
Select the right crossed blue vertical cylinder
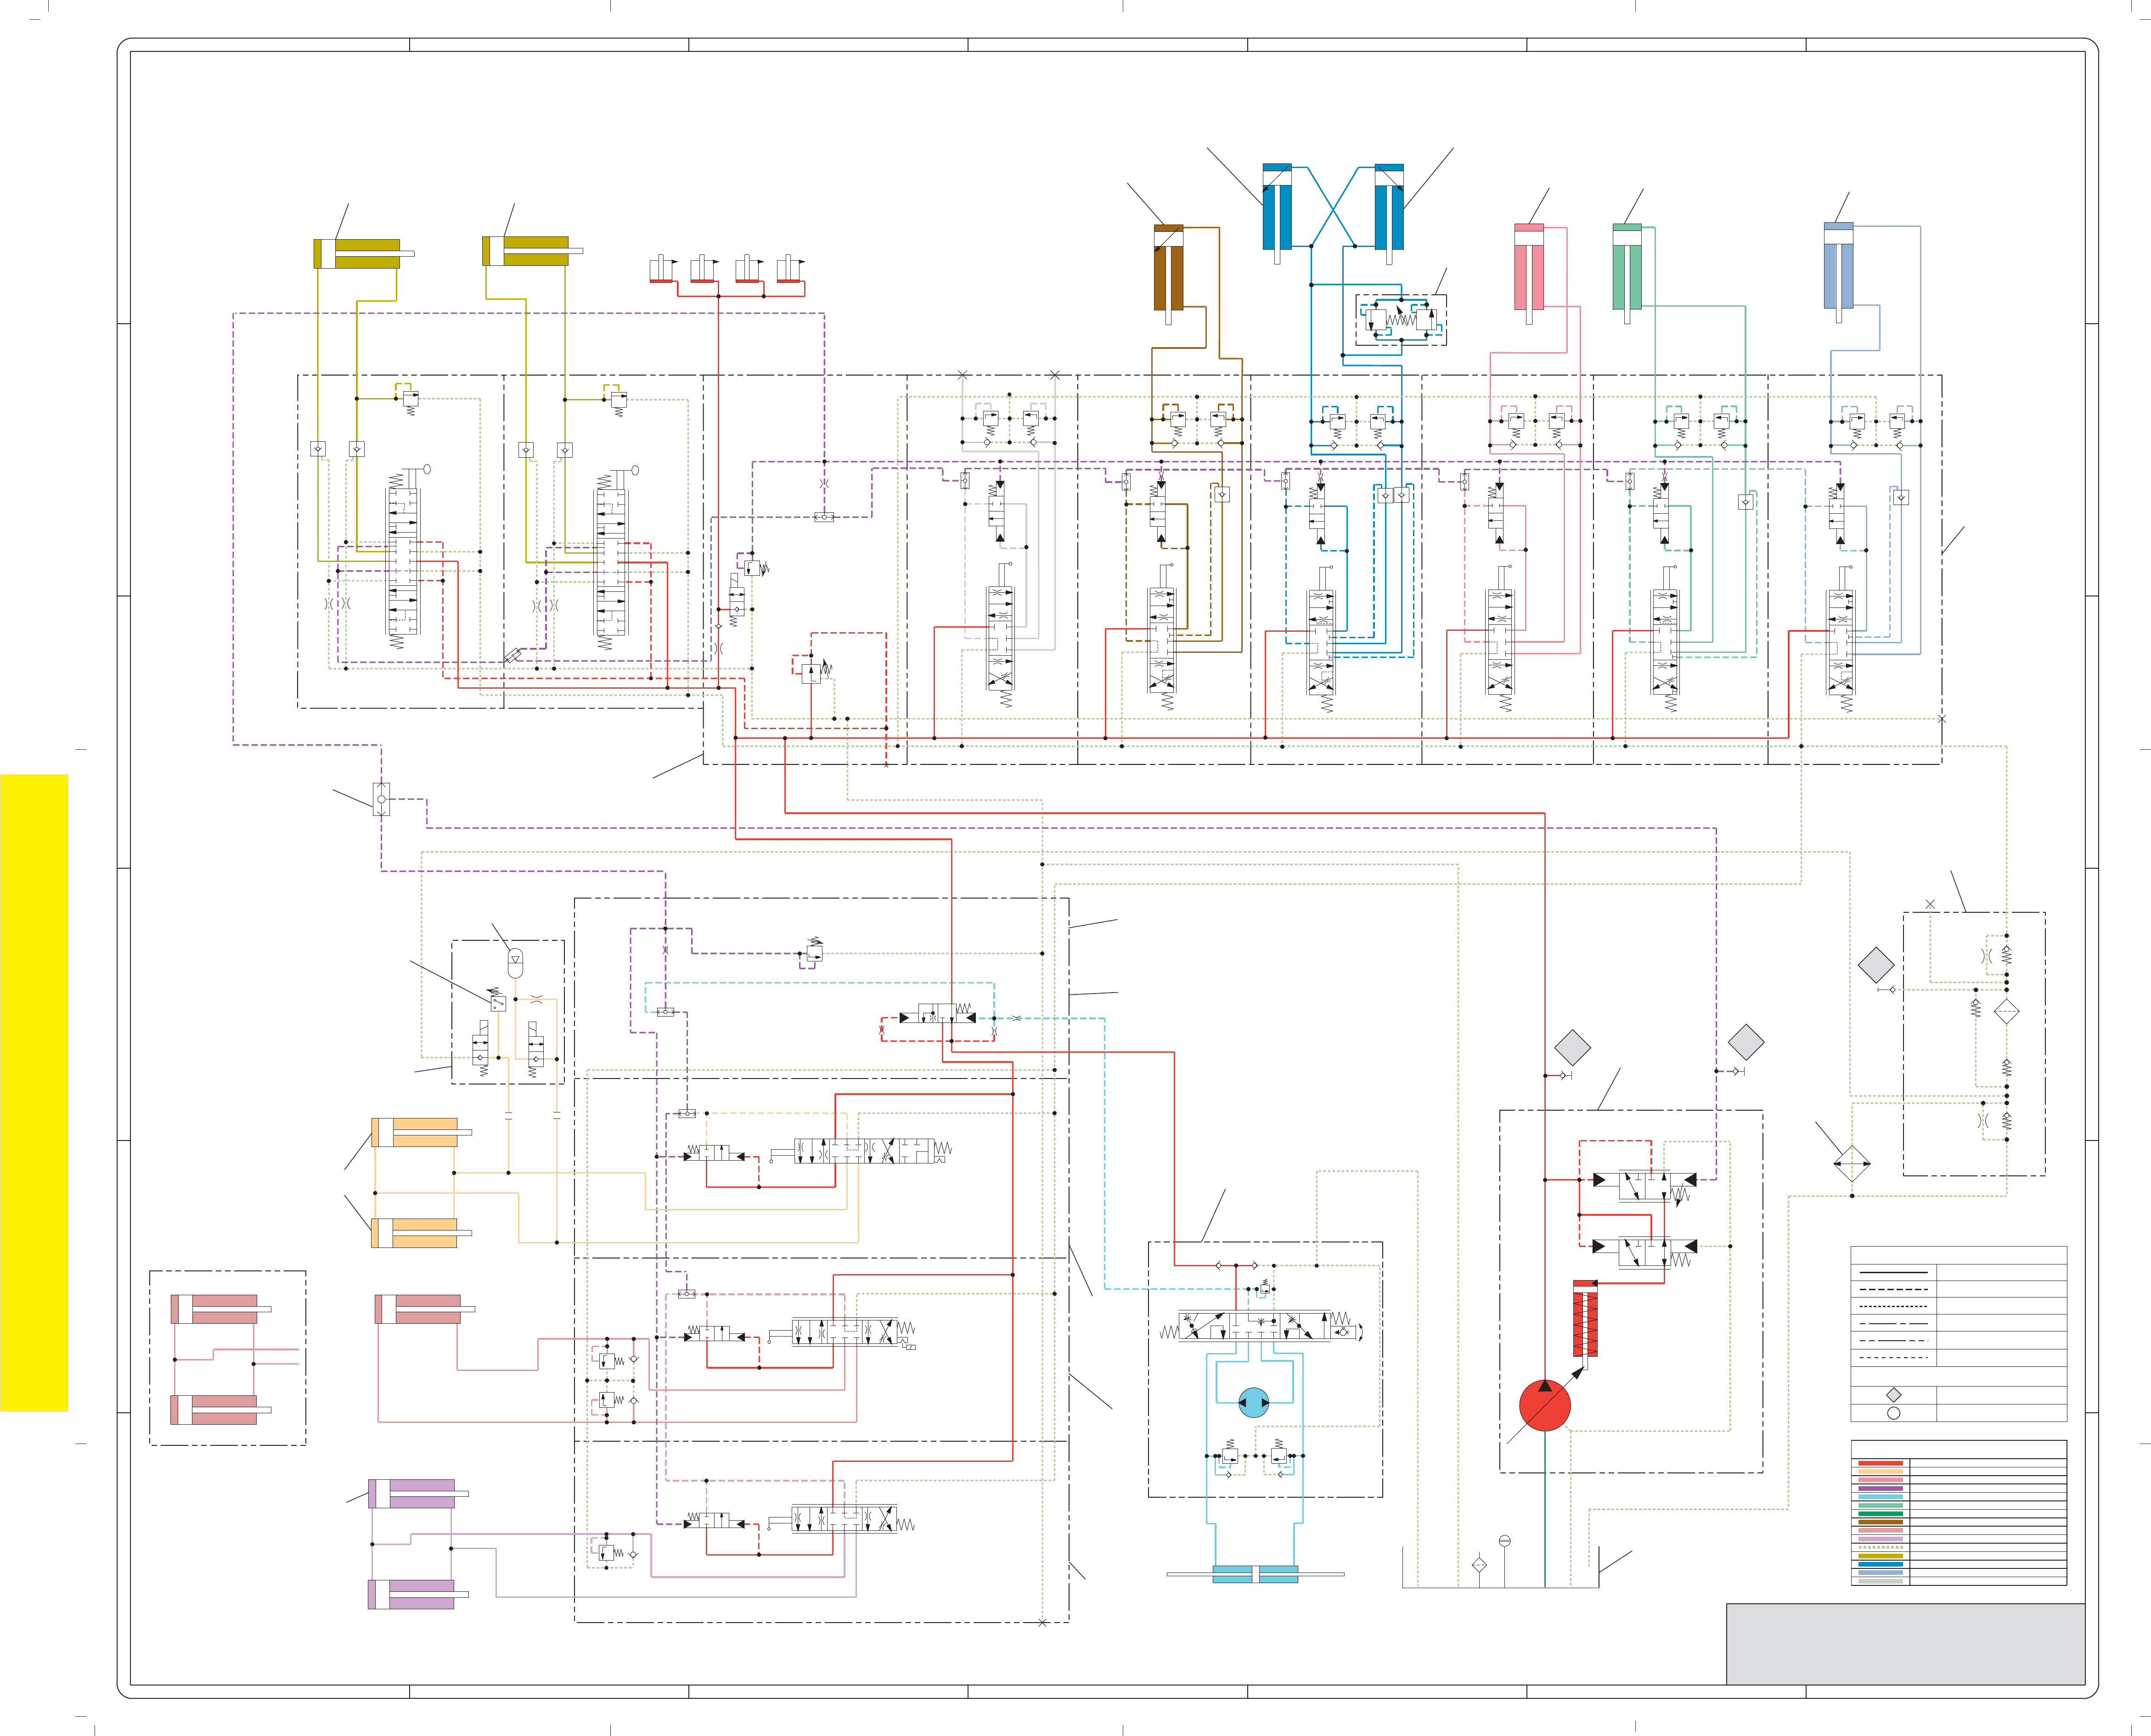(1389, 213)
